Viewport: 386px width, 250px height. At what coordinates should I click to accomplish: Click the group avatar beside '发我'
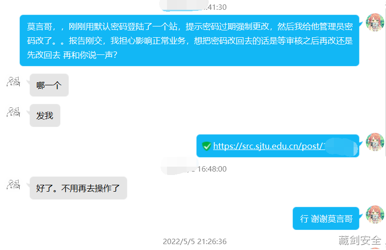(14, 112)
